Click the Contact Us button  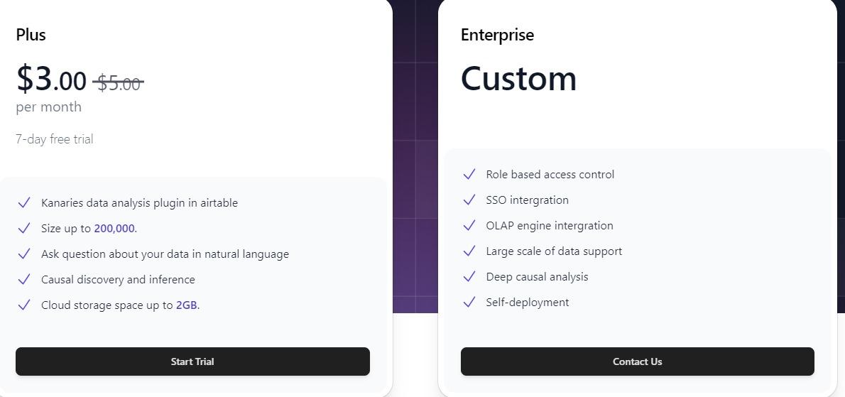(x=637, y=361)
